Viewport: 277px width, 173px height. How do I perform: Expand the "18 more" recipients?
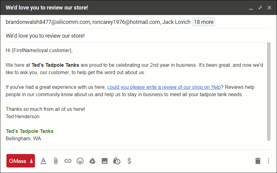pyautogui.click(x=203, y=22)
